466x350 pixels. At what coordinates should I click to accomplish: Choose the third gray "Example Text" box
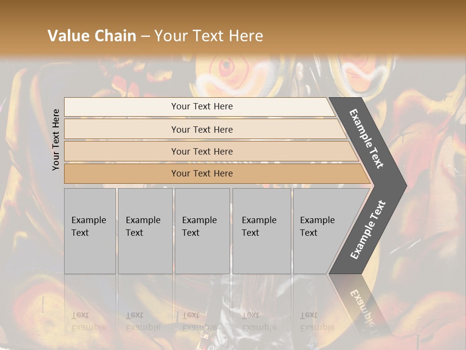pos(201,231)
